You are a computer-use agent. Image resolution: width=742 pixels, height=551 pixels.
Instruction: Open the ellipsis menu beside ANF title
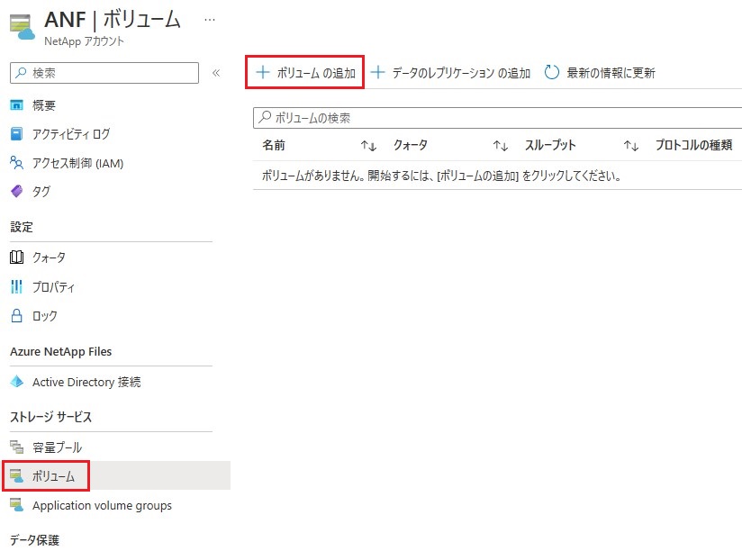(x=210, y=20)
